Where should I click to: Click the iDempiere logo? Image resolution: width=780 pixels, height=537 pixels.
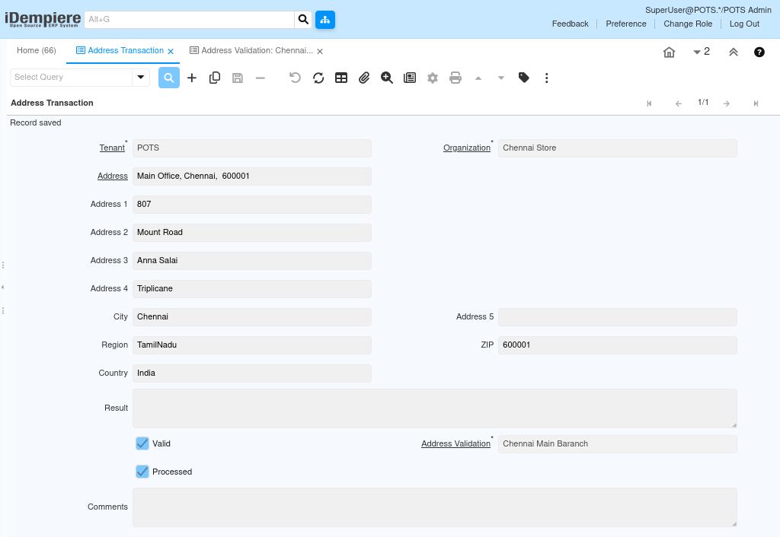click(x=43, y=19)
